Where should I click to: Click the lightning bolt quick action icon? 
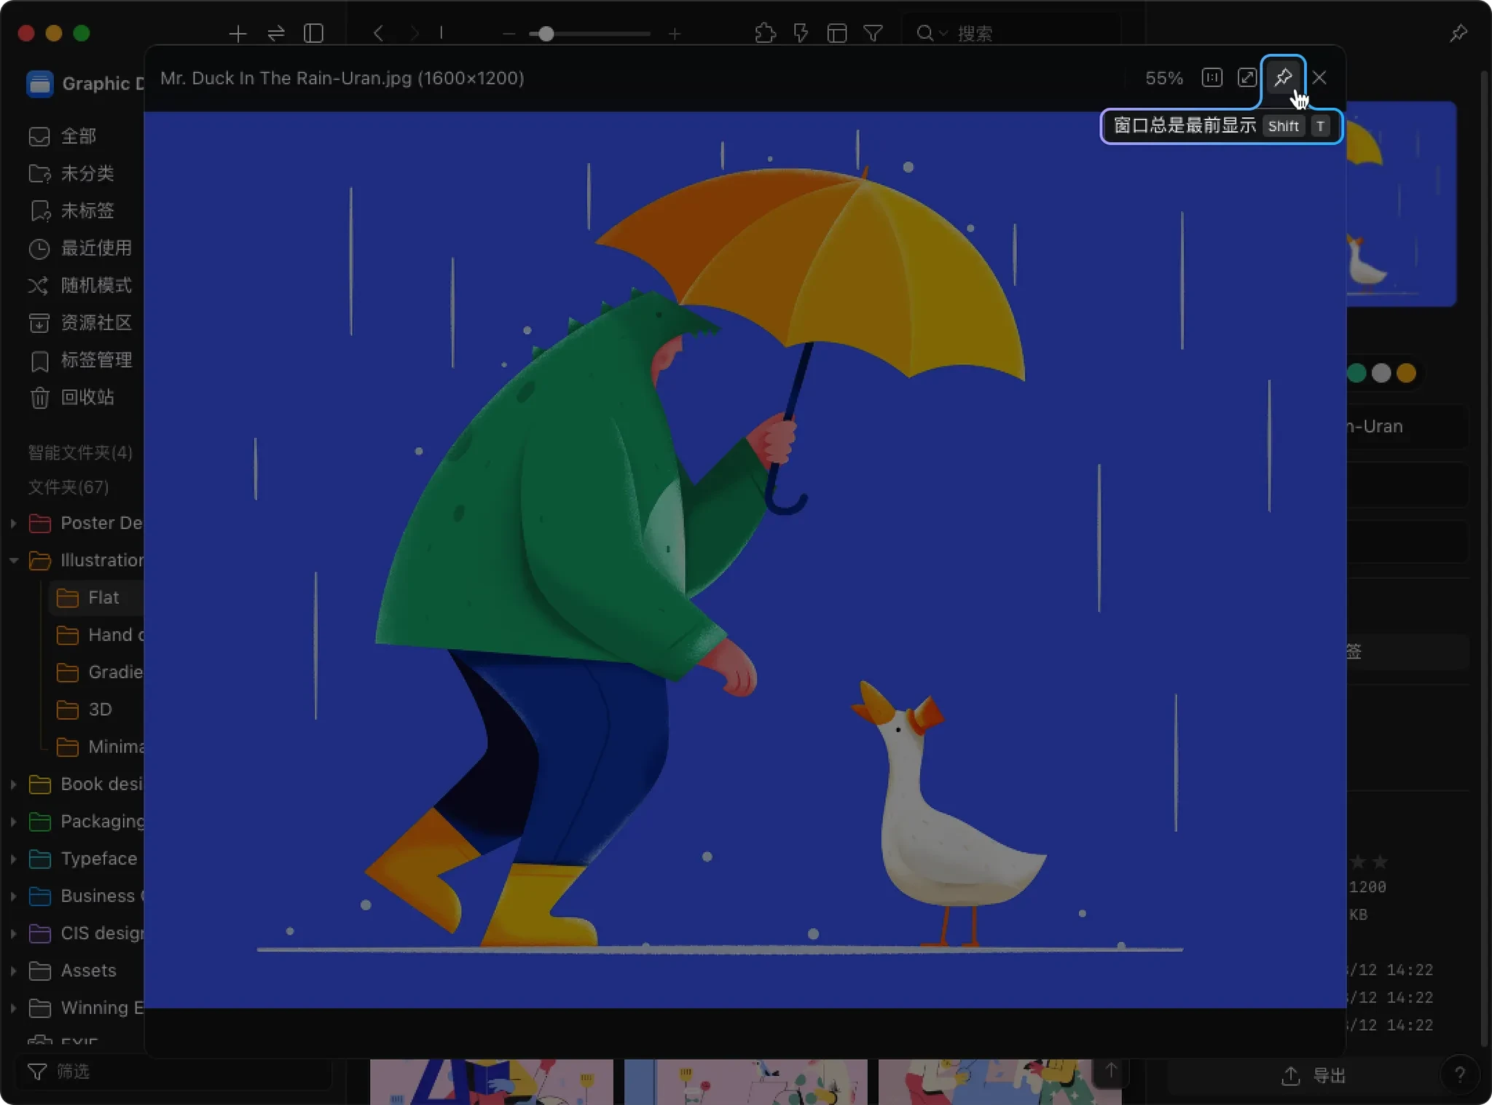click(x=801, y=34)
